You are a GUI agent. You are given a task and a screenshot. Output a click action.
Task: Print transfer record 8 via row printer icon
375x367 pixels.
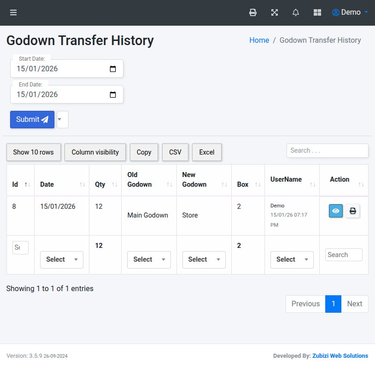[352, 211]
